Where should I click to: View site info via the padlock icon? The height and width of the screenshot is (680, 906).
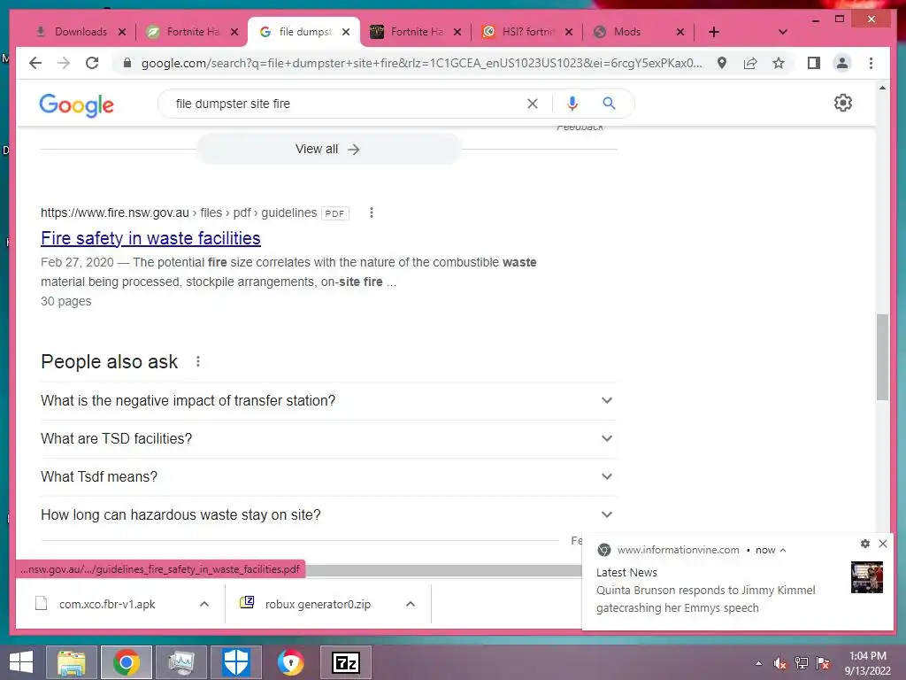(x=127, y=63)
